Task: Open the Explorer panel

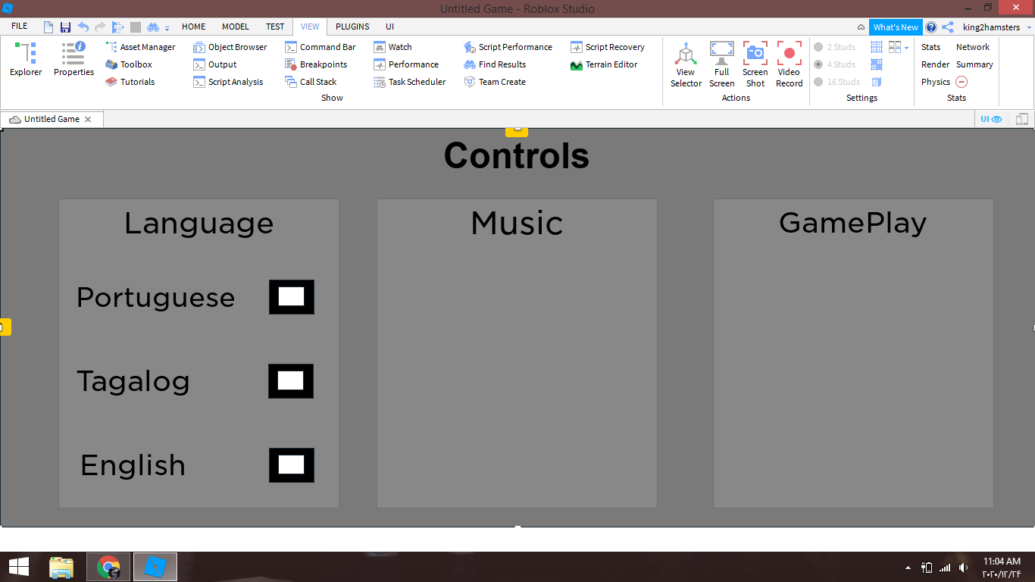Action: (26, 59)
